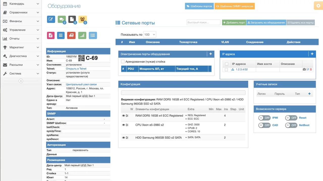Image resolution: width=323 pixels, height=181 pixels.
Task: Enable the NetBoot toggle switch
Action: pyautogui.click(x=291, y=125)
